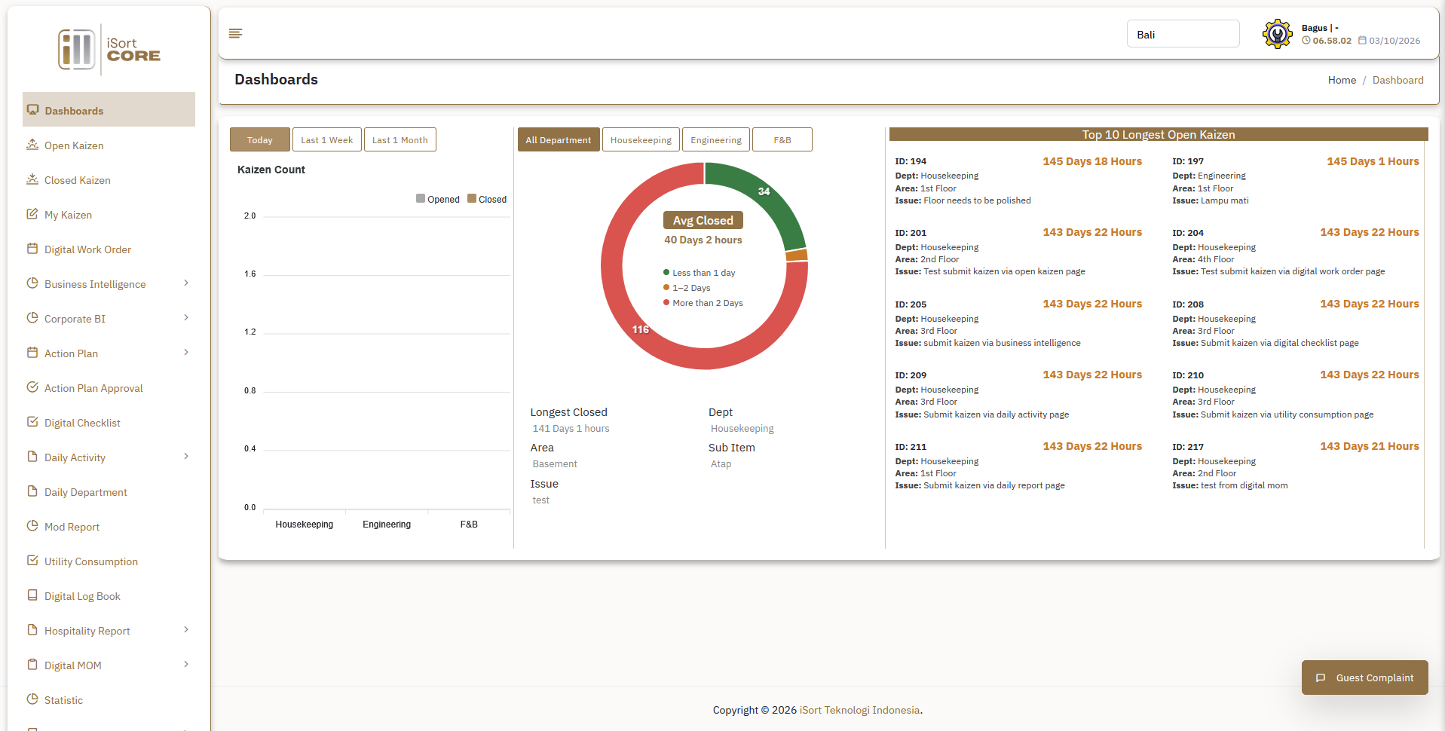Screen dimensions: 1445x731
Task: Go to Home breadcrumb link
Action: [x=1342, y=80]
